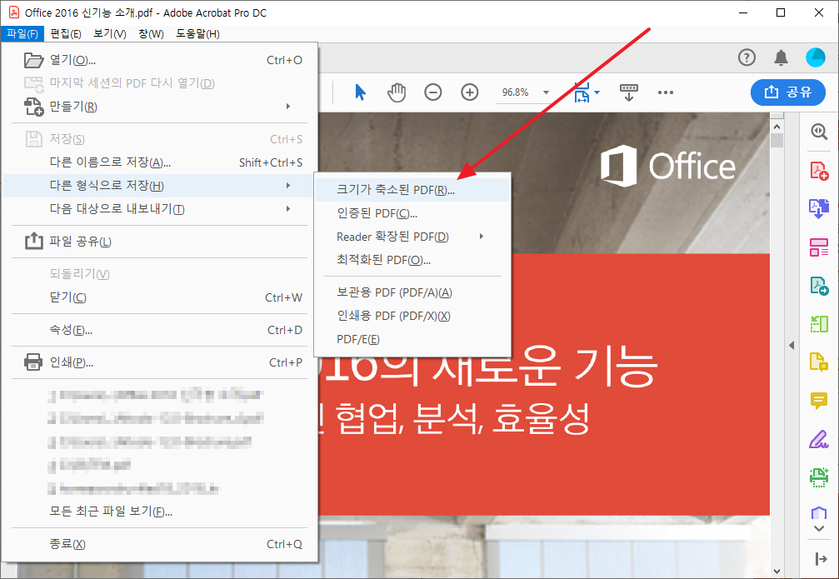839x579 pixels.
Task: Click the vertical scrollbar down arrow
Action: (777, 572)
